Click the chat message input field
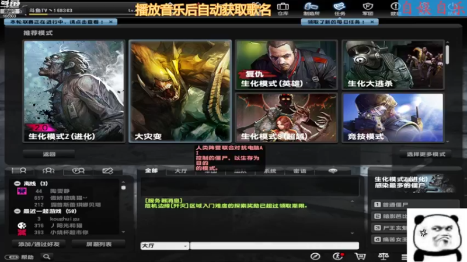Screen dimensions: 467x262 (274, 246)
